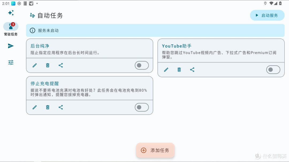Turn on the 停止充电提醒 toggle

(x=142, y=107)
